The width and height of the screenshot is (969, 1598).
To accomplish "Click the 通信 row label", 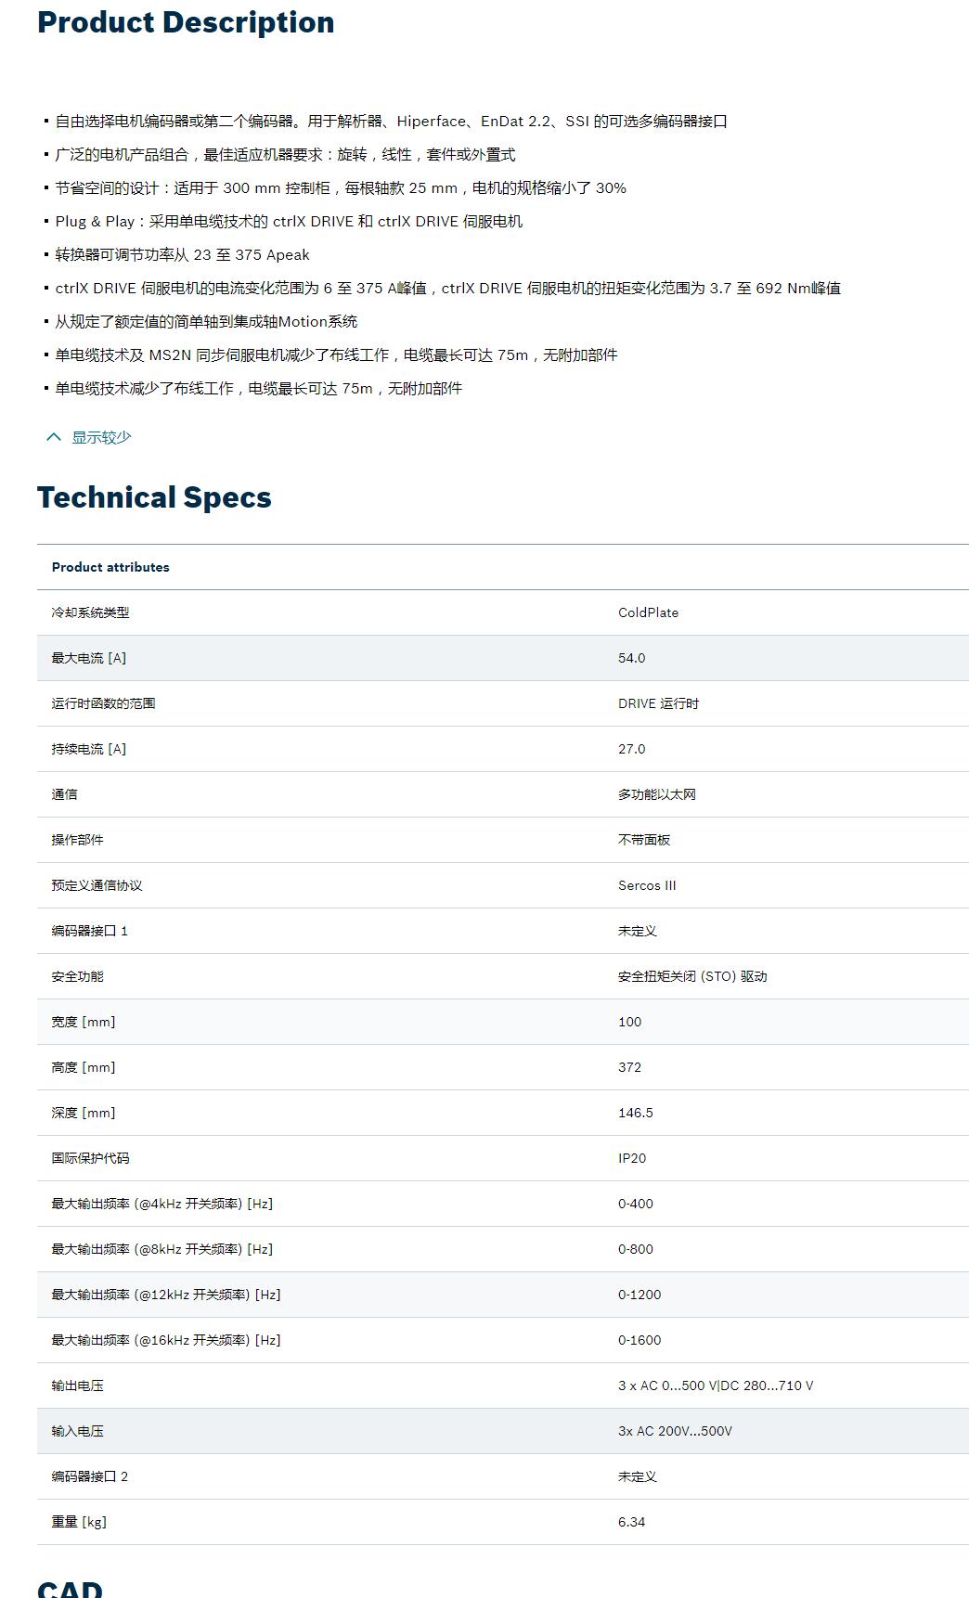I will (65, 794).
